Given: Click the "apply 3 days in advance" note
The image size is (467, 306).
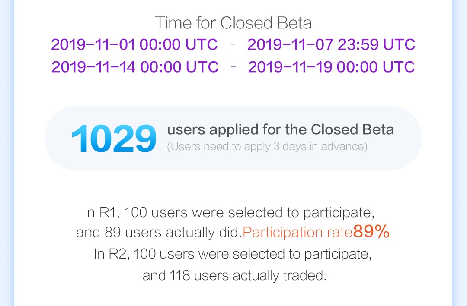Looking at the screenshot, I should [x=267, y=147].
